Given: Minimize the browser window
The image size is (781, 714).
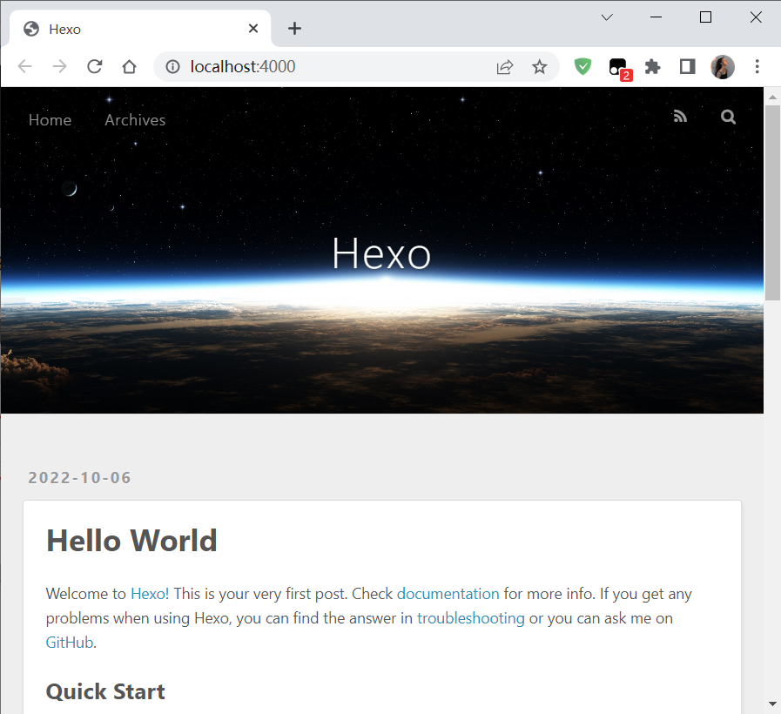Looking at the screenshot, I should (x=656, y=17).
